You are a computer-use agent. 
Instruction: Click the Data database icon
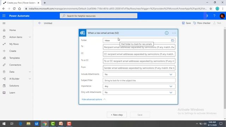click(x=4, y=72)
